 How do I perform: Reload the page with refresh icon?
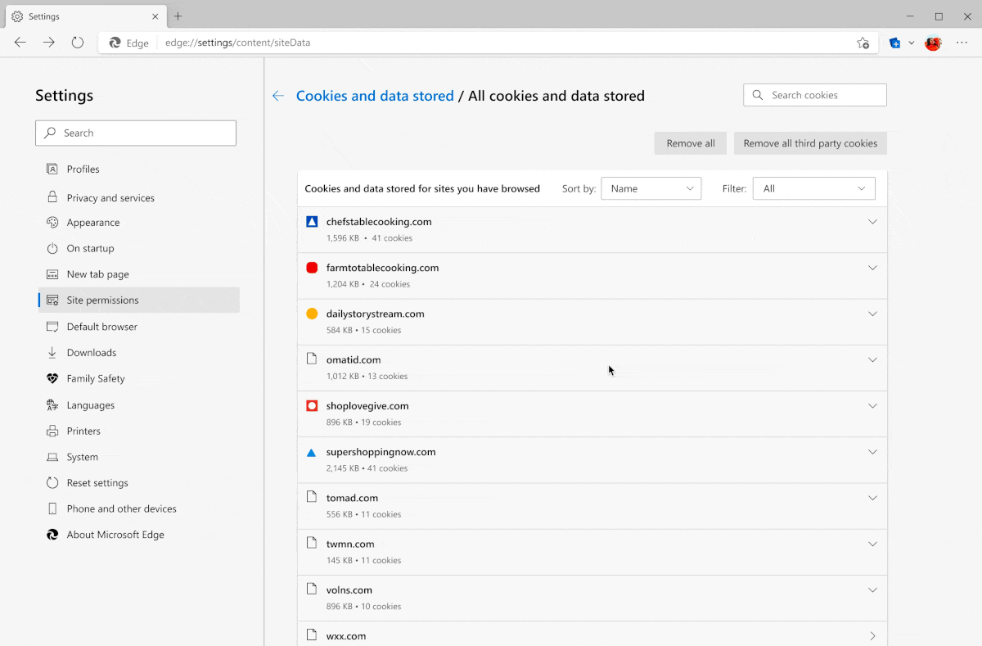click(78, 43)
